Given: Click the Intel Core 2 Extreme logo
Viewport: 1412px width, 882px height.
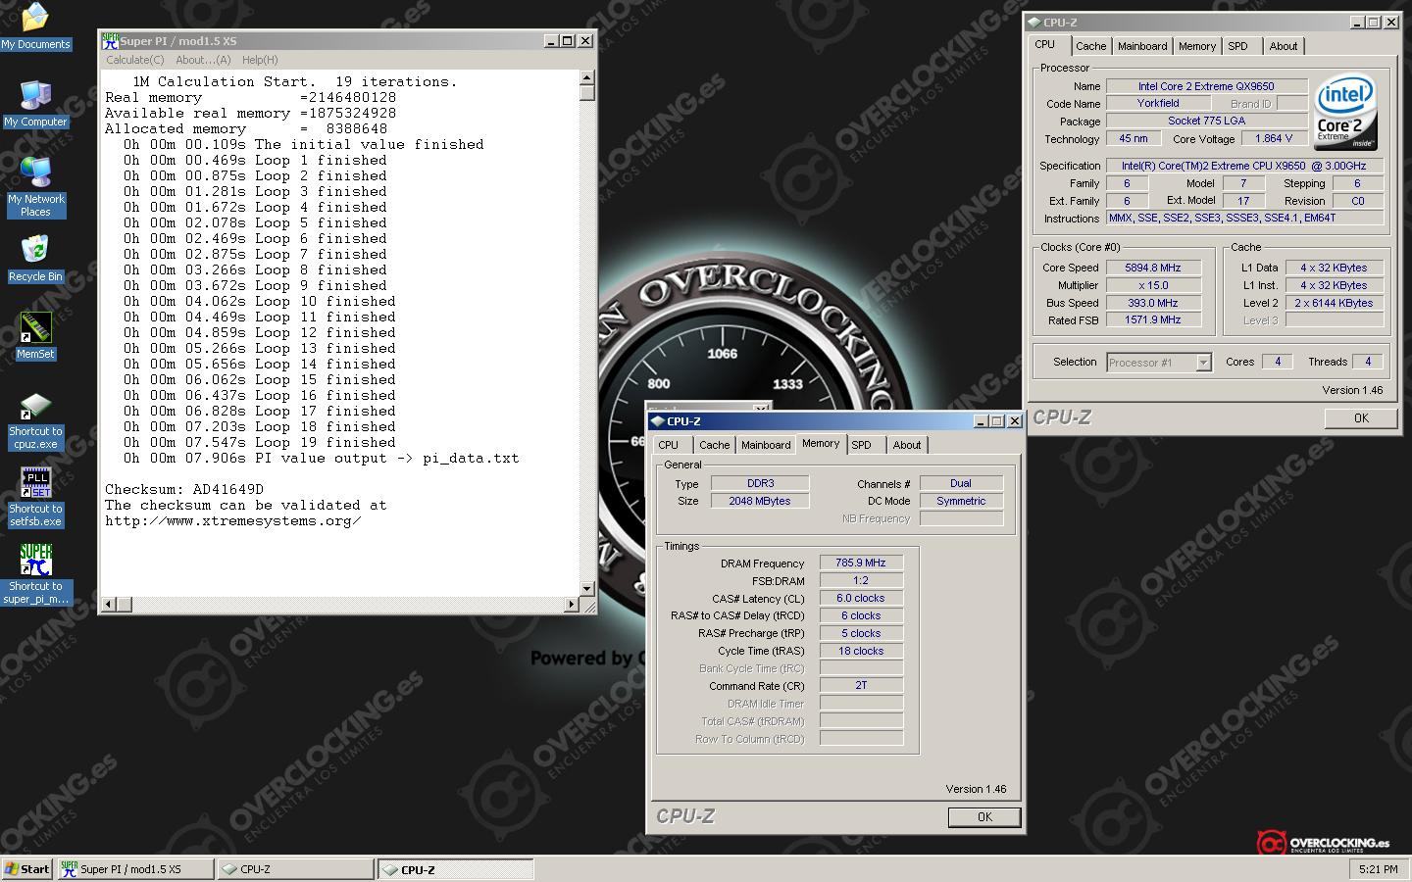Looking at the screenshot, I should (x=1345, y=111).
